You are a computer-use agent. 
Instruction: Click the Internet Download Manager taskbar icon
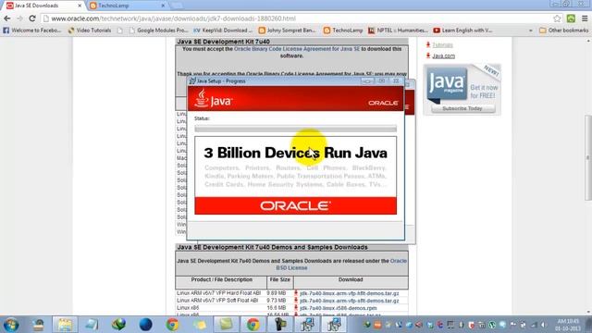[118, 325]
